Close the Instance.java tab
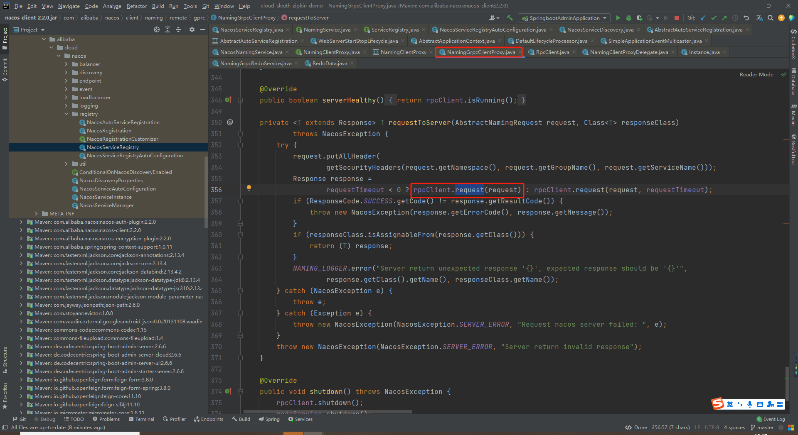Screen dimensions: 798x435 [724, 52]
